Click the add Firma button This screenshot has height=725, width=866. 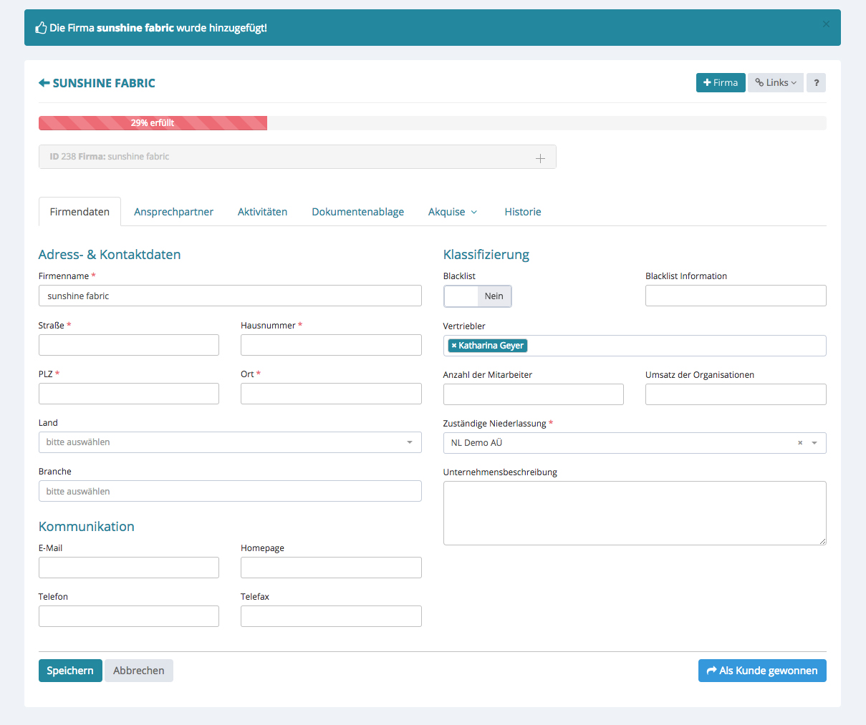721,83
